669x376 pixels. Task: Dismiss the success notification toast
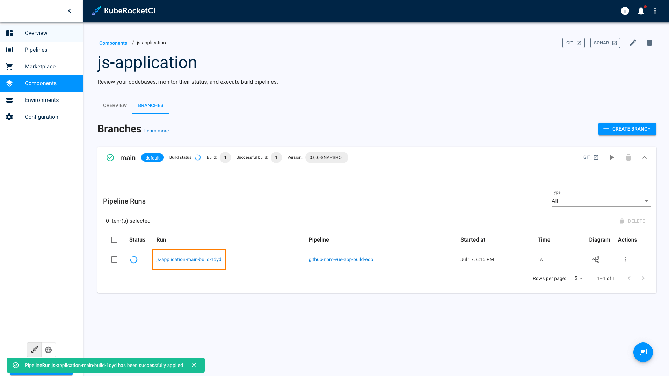click(x=194, y=365)
